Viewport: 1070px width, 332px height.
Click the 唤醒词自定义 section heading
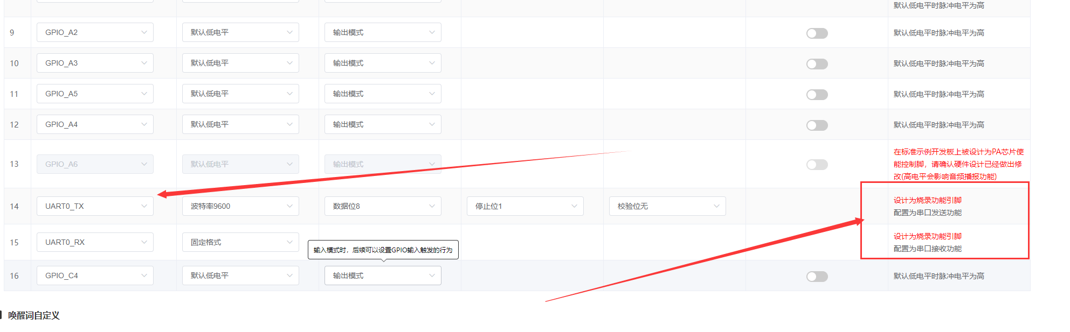[33, 315]
